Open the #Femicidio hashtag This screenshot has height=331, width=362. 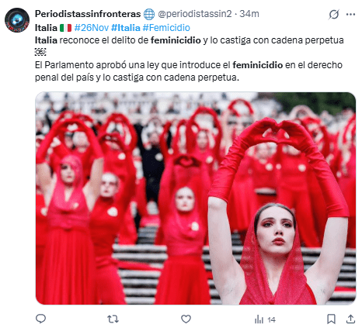166,28
